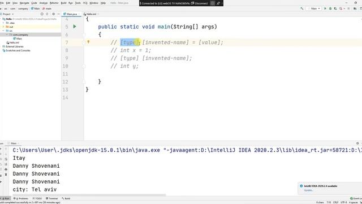Click the Build project hammer icon
Screen dimensions: 362x204
pyautogui.click(x=301, y=8)
